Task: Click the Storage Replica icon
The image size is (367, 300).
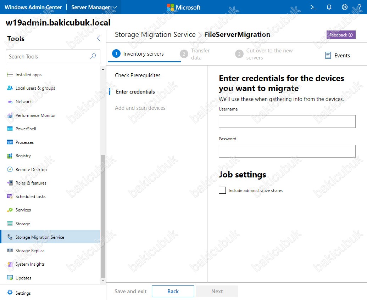Action: 10,250
